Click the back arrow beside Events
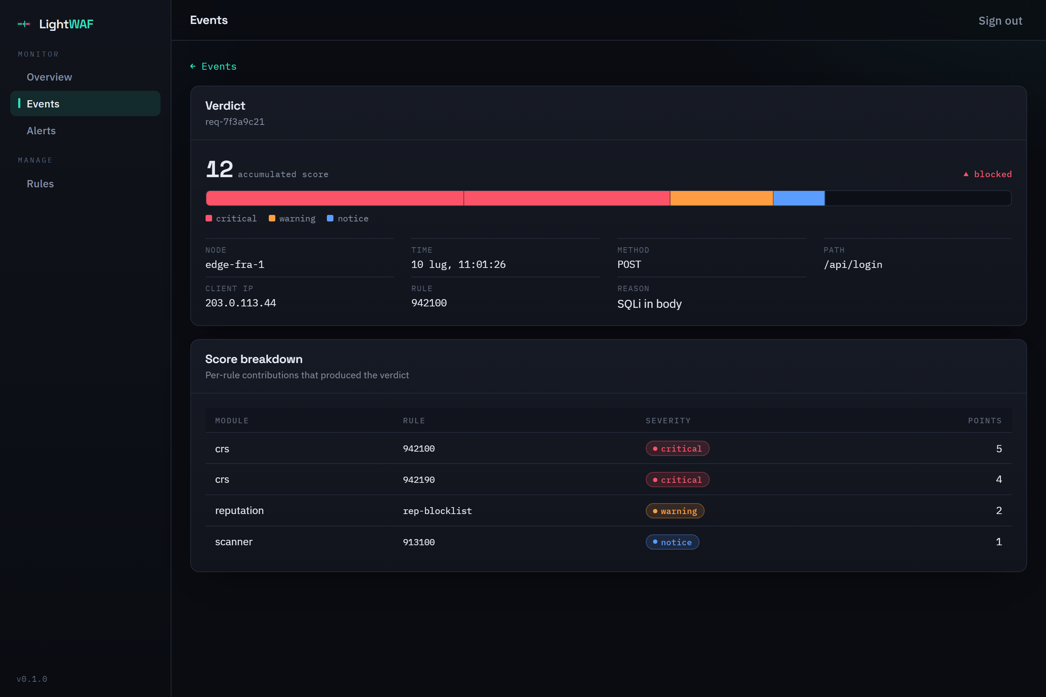The image size is (1046, 697). (x=193, y=66)
